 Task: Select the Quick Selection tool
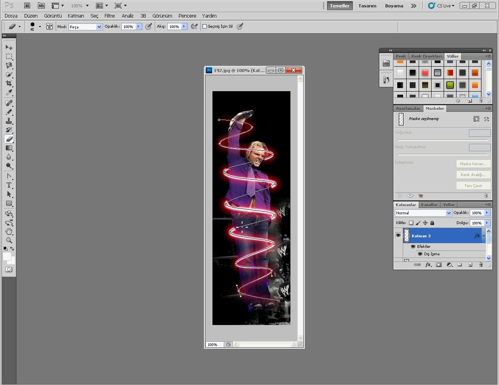(x=9, y=74)
